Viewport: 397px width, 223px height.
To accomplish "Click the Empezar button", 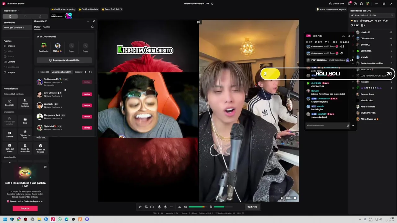I will pyautogui.click(x=25, y=208).
